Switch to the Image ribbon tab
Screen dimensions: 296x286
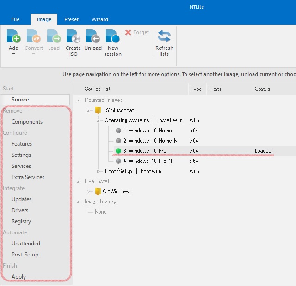(x=44, y=19)
